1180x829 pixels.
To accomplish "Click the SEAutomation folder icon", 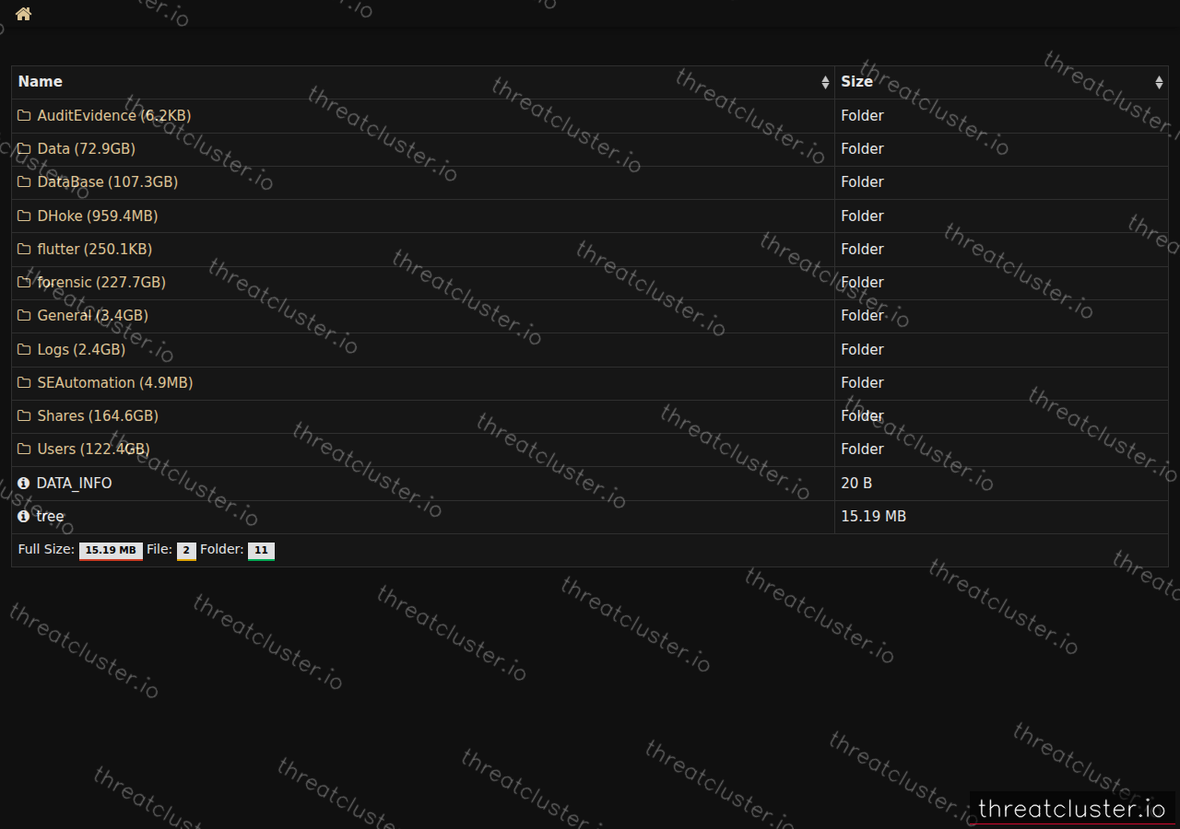I will [24, 383].
